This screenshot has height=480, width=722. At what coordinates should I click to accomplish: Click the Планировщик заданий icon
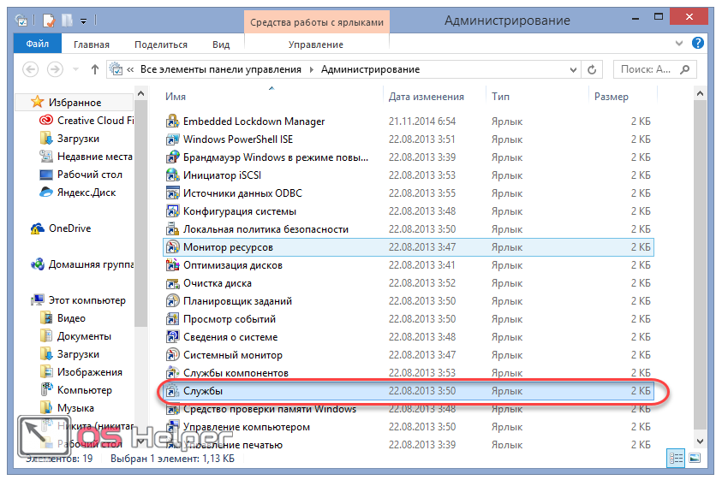(172, 301)
